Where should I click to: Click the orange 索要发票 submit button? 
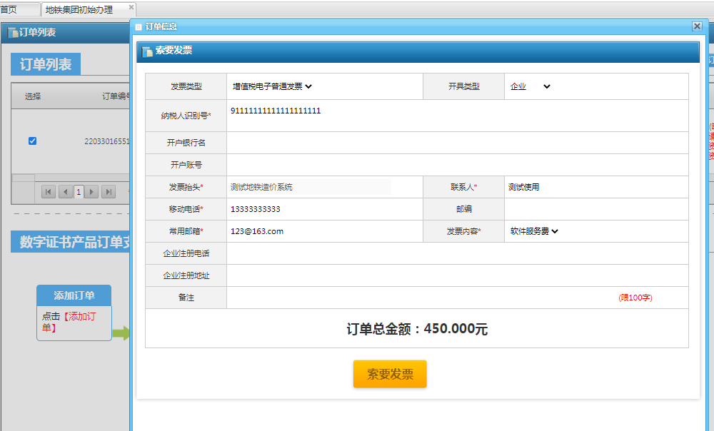click(390, 374)
